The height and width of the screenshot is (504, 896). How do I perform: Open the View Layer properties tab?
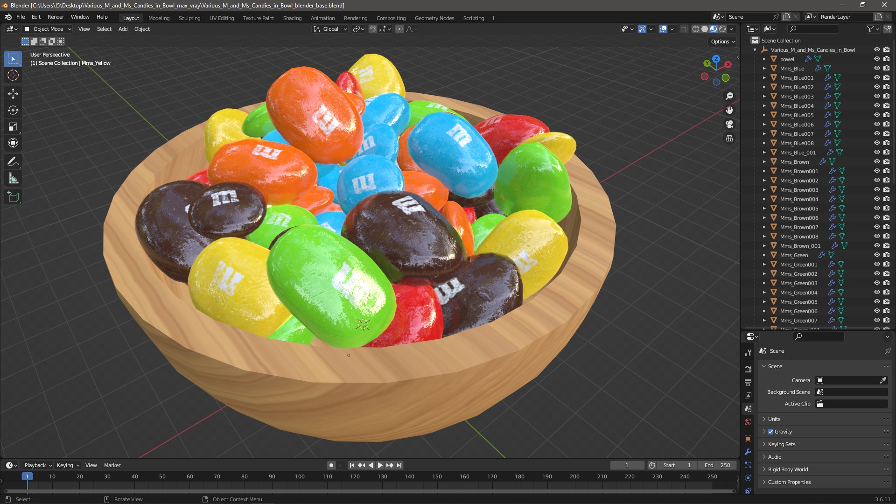click(748, 395)
